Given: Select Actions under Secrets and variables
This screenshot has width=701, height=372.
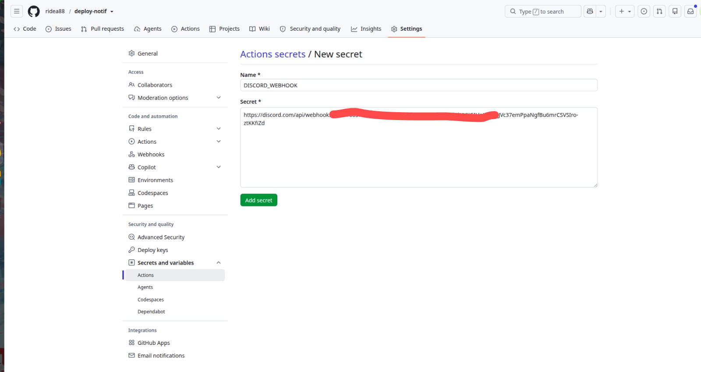Looking at the screenshot, I should coord(175,275).
